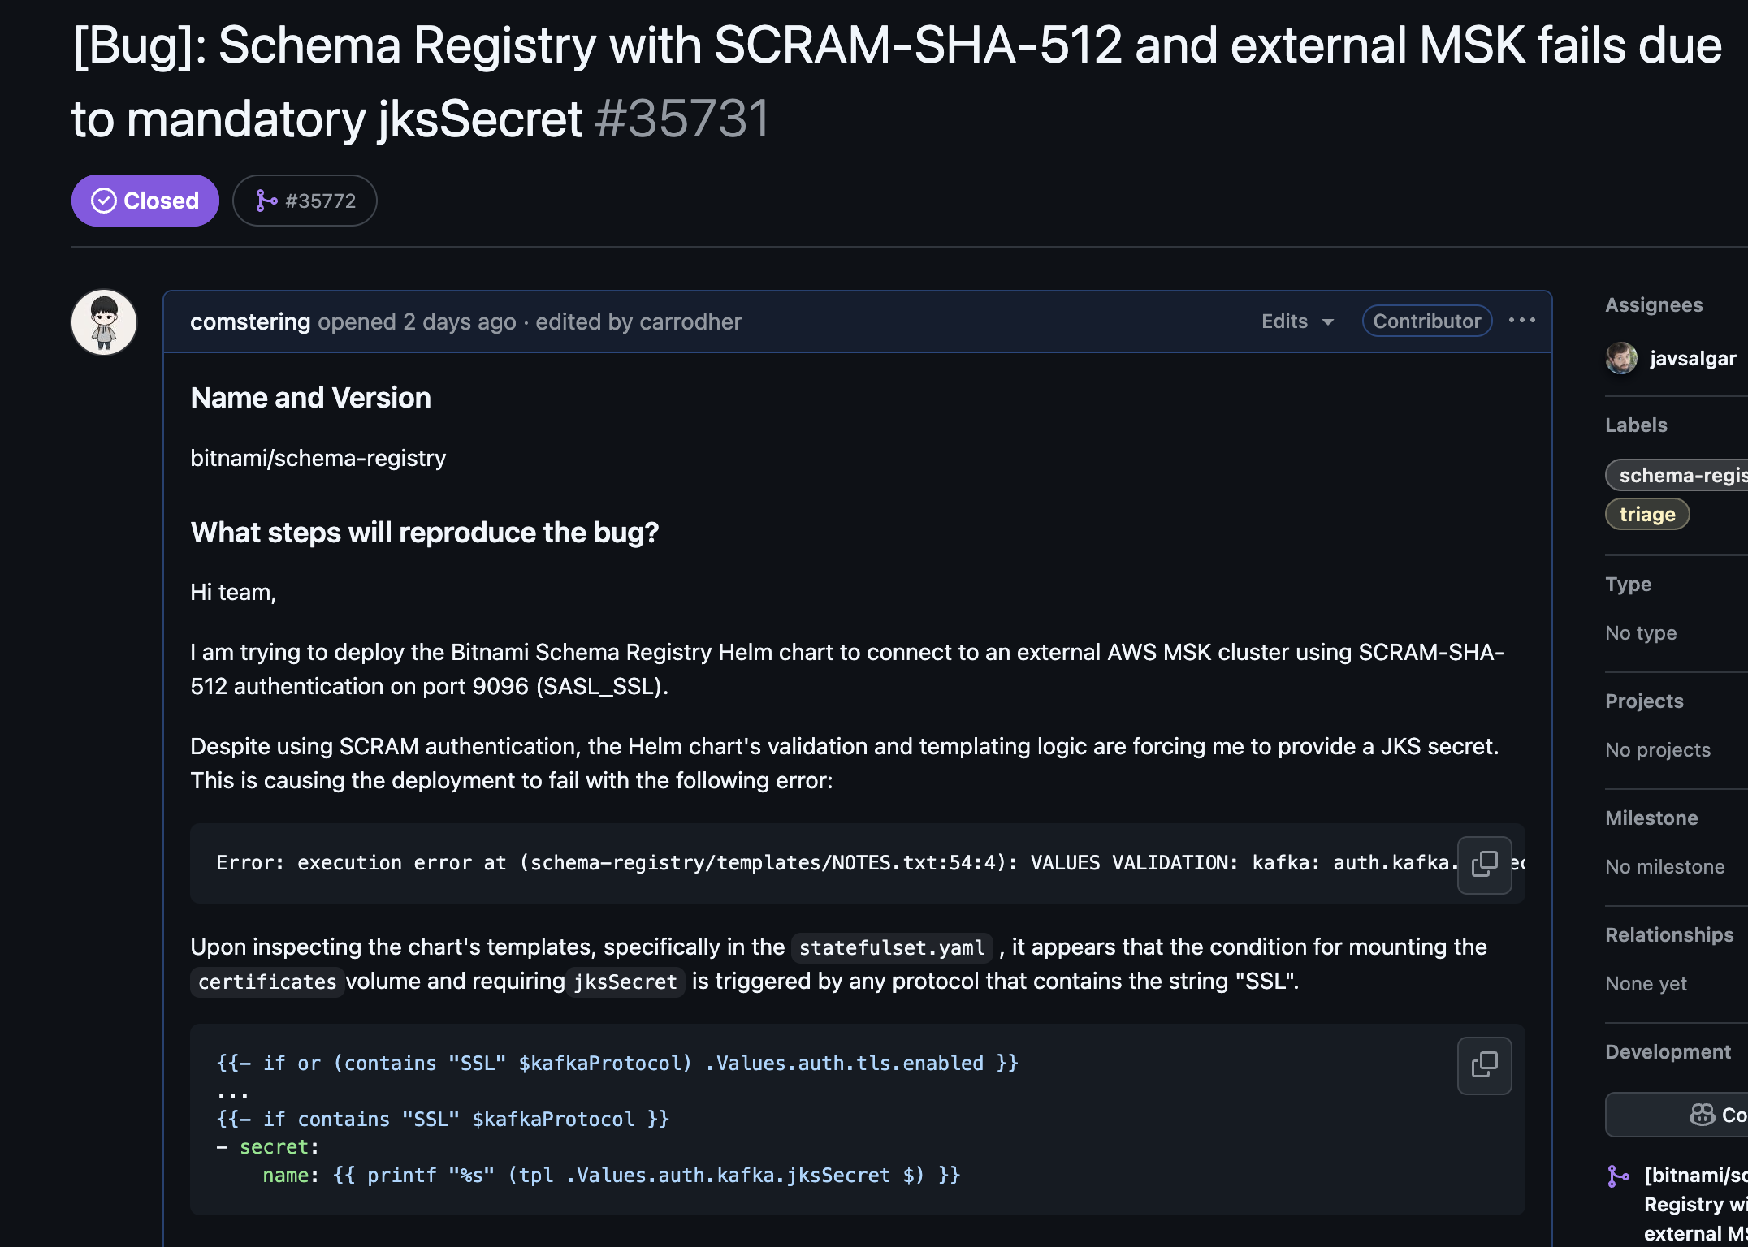Screen dimensions: 1748x1247
Task: Copy the statefulset template code block
Action: (x=1485, y=1065)
